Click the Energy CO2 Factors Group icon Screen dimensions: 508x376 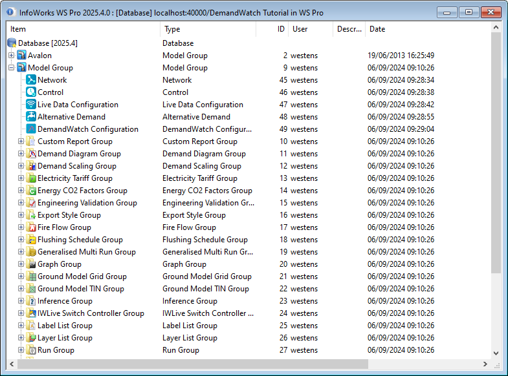pyautogui.click(x=31, y=191)
